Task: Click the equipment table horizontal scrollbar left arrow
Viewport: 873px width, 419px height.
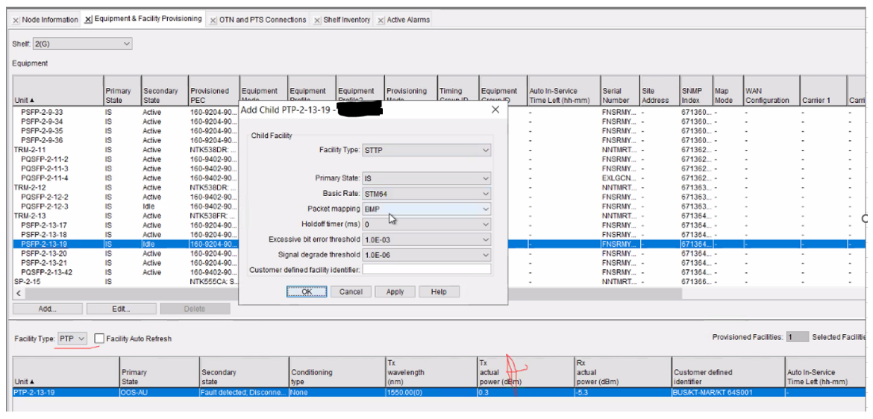Action: tap(18, 293)
